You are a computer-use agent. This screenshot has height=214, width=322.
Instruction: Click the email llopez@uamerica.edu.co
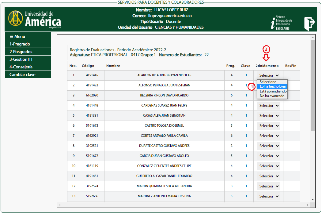[x=170, y=16]
